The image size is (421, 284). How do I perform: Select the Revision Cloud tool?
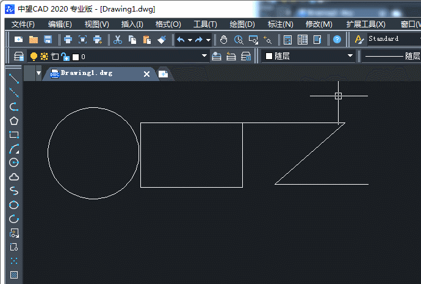[14, 177]
